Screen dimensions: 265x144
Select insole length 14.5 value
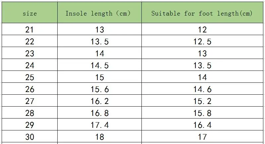[x=99, y=66]
